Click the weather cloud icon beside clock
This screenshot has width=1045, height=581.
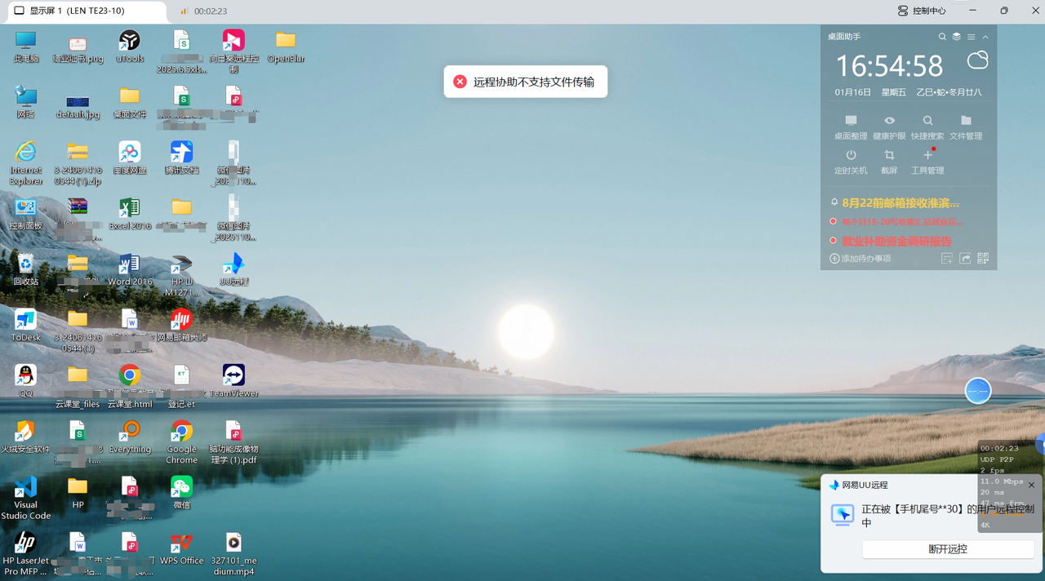[x=977, y=61]
